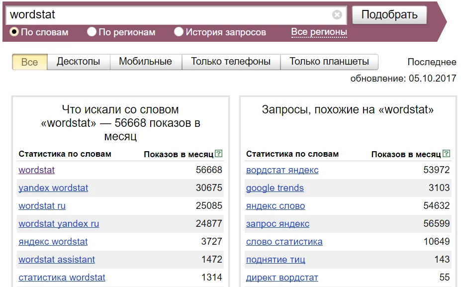Click the 25085 impressions value
The height and width of the screenshot is (287, 461).
(209, 205)
